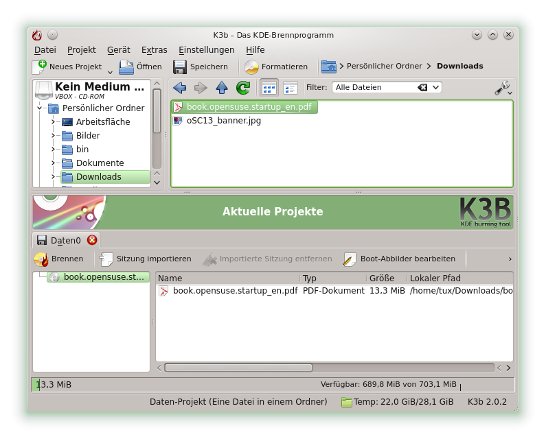
Task: Click the blue back arrow icon
Action: click(179, 88)
